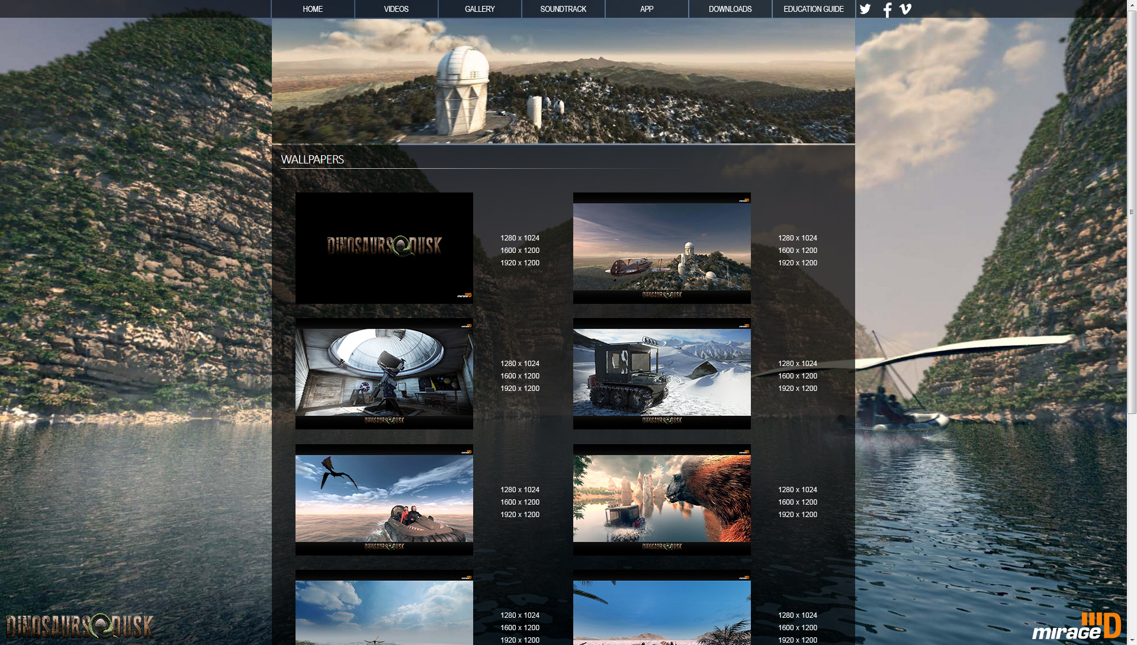
Task: Download 1600 x 1200 of hovercraft wallpaper
Action: (520, 502)
